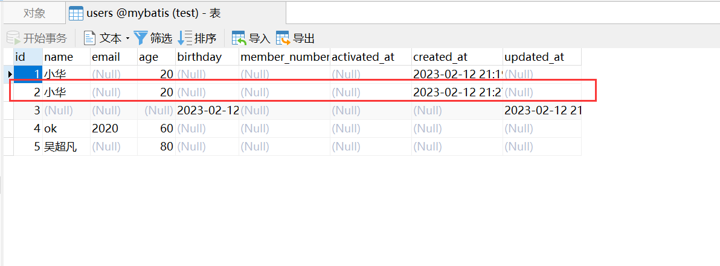The width and height of the screenshot is (720, 266).
Task: Click the (Null) age cell in row 3
Action: [x=156, y=110]
